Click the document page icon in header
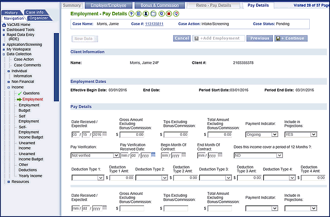The width and height of the screenshot is (330, 217). click(x=139, y=14)
